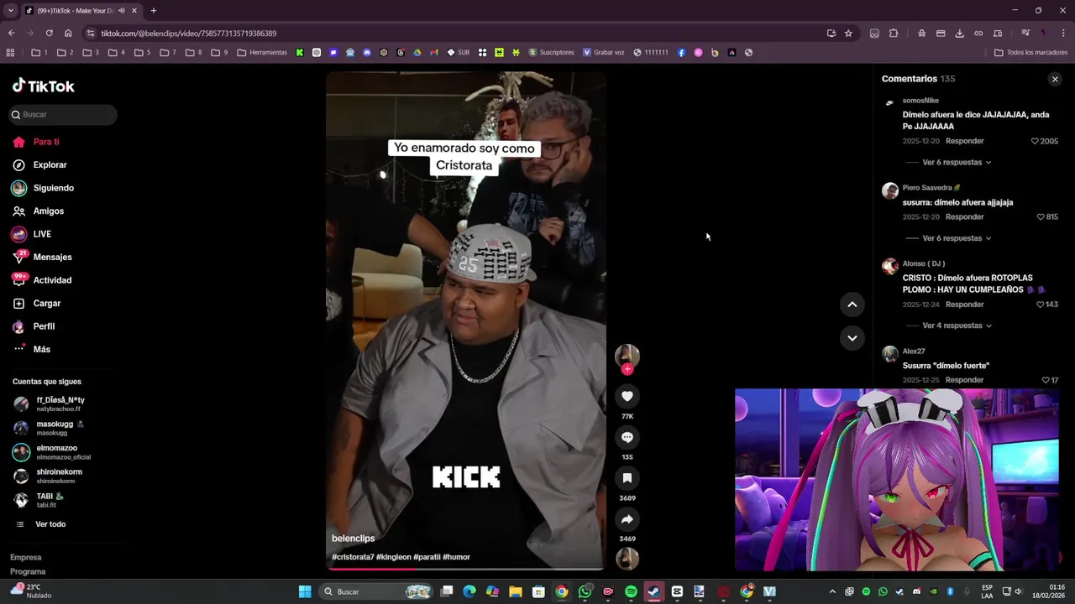
Task: Click the Cargar upload icon
Action: 18,304
